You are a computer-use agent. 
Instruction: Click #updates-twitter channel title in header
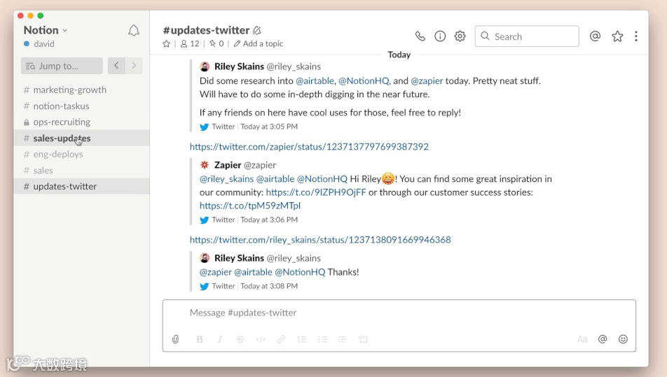[x=206, y=30]
